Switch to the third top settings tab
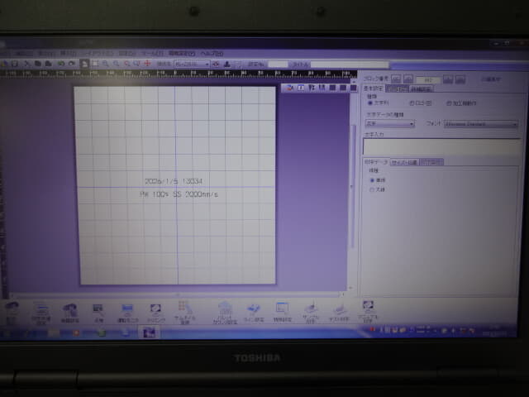 click(x=421, y=89)
